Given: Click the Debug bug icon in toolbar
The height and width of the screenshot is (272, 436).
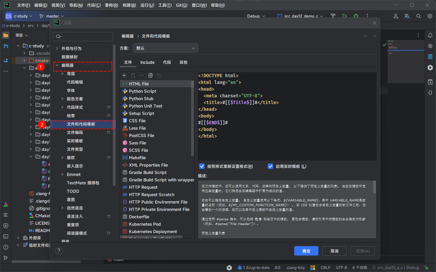Looking at the screenshot, I should click(x=356, y=16).
